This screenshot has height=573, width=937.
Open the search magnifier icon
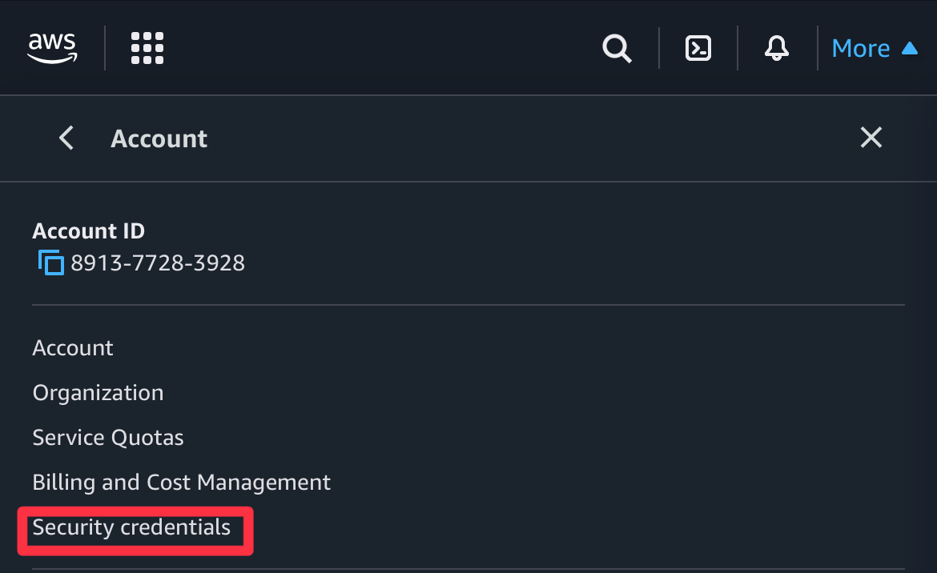pos(617,49)
